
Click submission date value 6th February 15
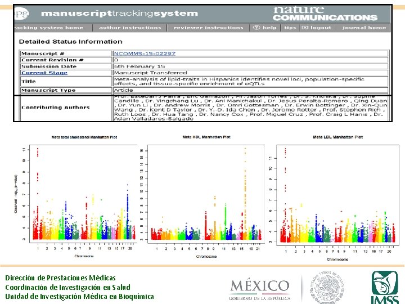139,66
